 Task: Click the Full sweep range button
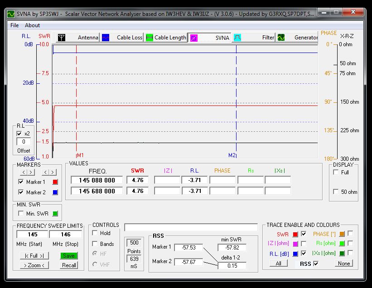[x=34, y=256]
